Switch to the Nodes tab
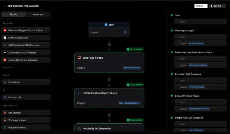The width and height of the screenshot is (230, 134). pyautogui.click(x=14, y=14)
